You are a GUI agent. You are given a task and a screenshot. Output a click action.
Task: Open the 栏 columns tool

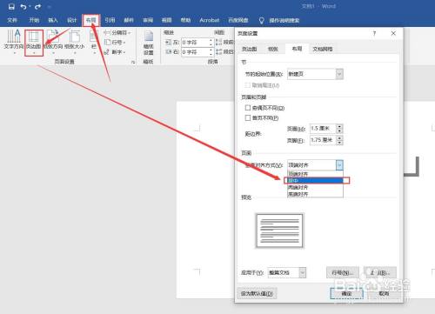click(x=94, y=42)
